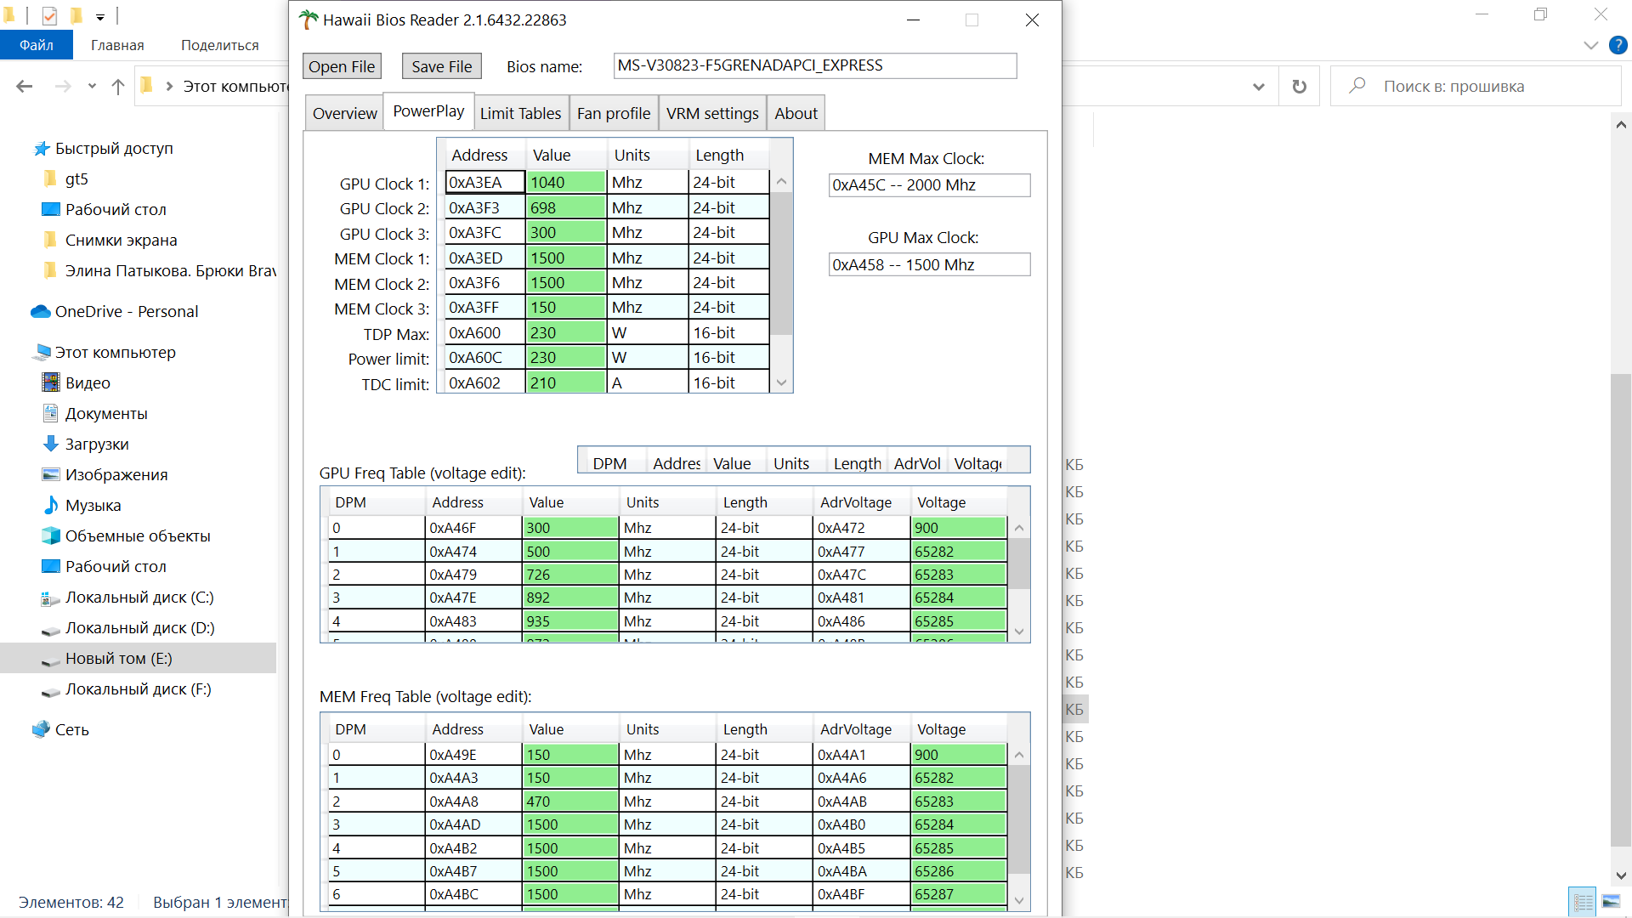This screenshot has width=1632, height=918.
Task: Switch to the Fan profile tab
Action: [x=613, y=113]
